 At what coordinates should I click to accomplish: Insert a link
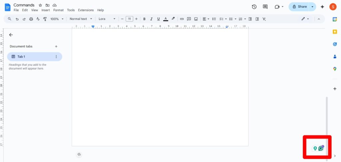pos(182,19)
